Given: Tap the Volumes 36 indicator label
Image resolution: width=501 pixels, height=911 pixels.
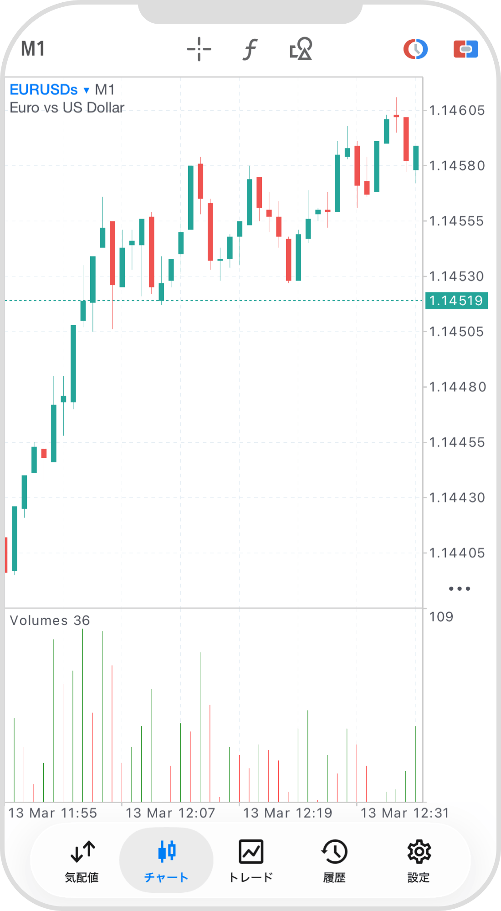Looking at the screenshot, I should (x=50, y=620).
